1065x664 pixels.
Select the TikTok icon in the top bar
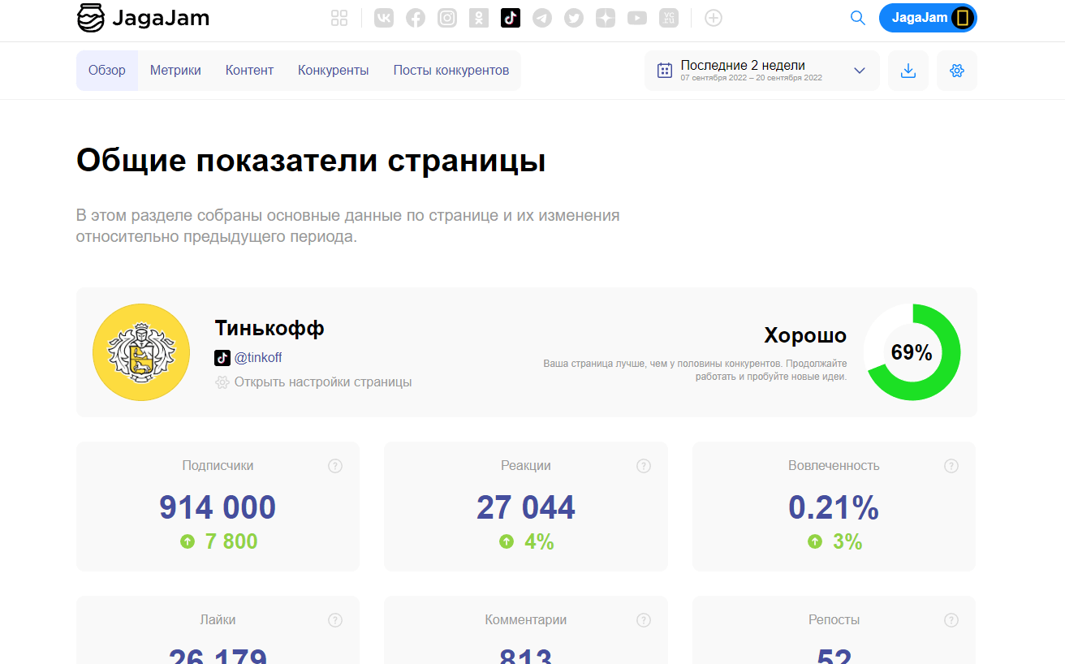[x=511, y=18]
